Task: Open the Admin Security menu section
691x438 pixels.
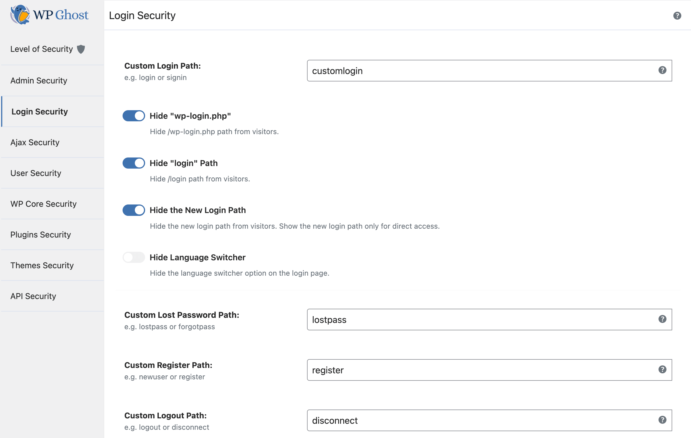Action: coord(39,81)
